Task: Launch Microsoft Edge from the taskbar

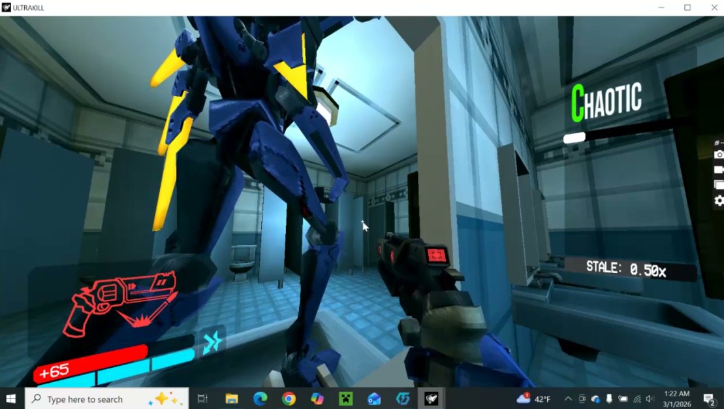Action: click(x=260, y=399)
